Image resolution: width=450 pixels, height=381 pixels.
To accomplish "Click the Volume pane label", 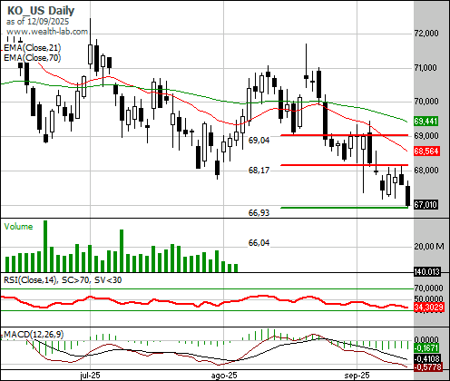I will click(x=18, y=227).
